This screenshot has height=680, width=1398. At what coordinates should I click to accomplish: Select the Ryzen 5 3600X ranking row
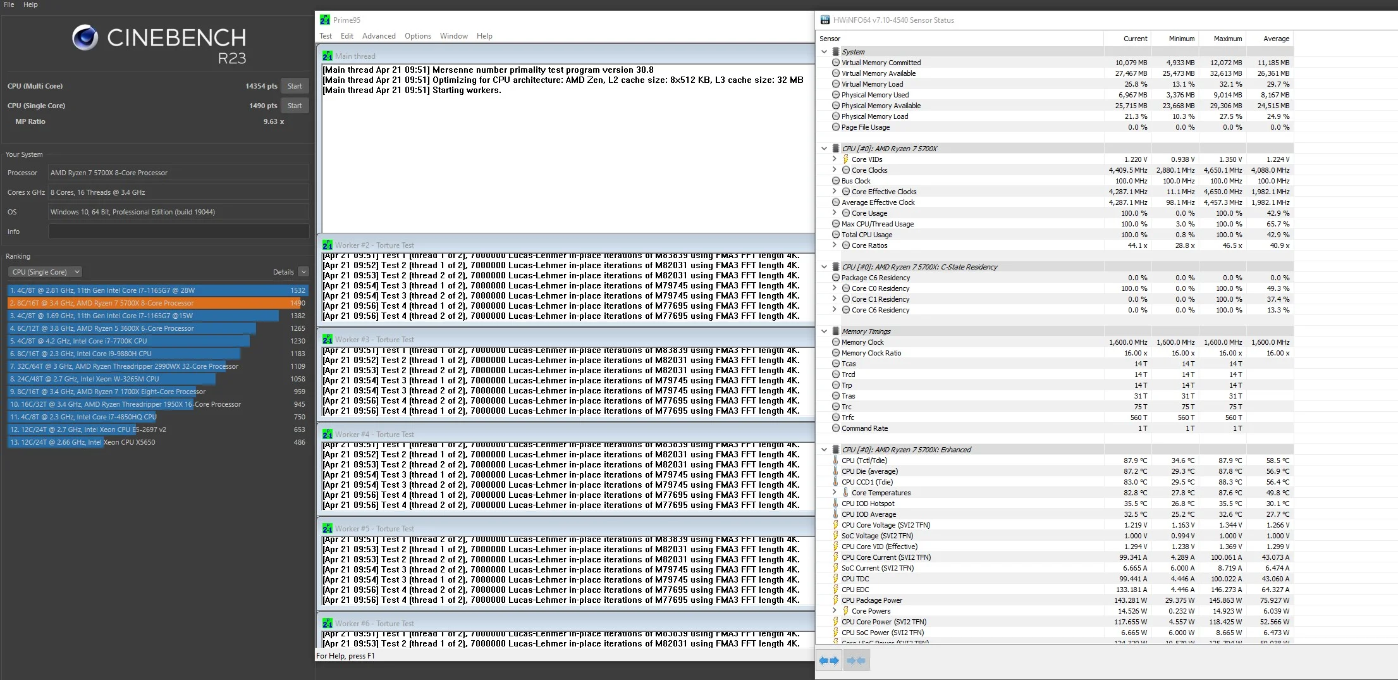pyautogui.click(x=157, y=328)
